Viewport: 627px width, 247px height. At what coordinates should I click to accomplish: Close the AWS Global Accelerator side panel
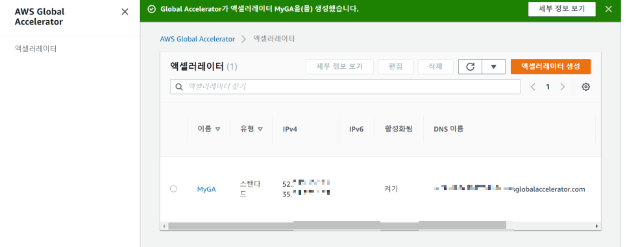tap(125, 12)
